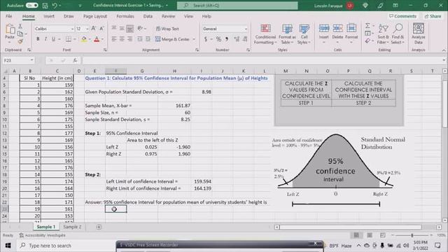The image size is (448, 252).
Task: Click the Search box in title bar
Action: click(237, 6)
